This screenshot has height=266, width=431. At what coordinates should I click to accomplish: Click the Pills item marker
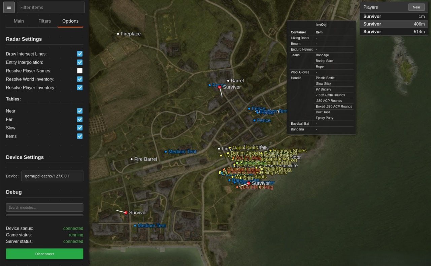(x=259, y=148)
